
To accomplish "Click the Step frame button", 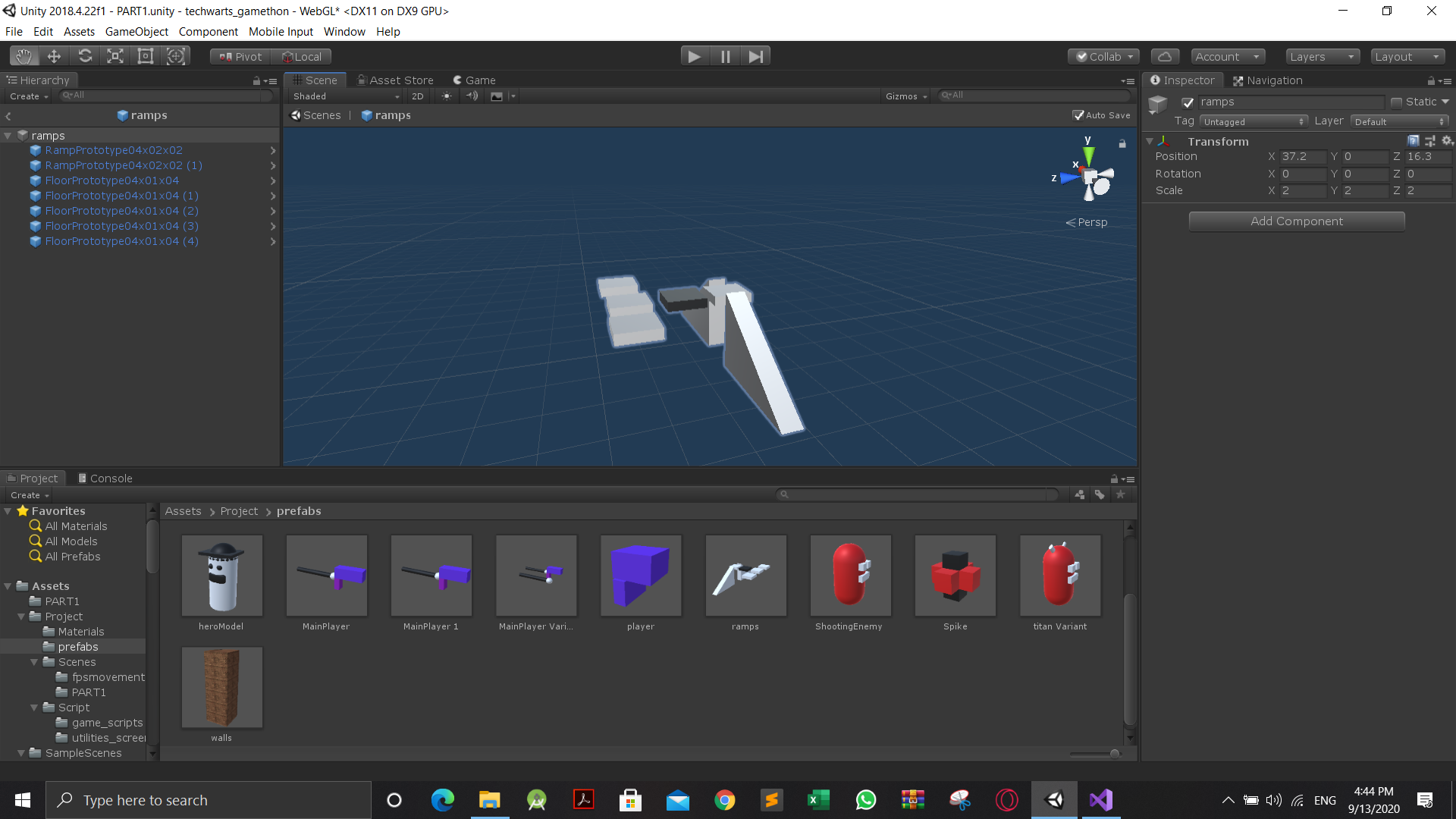I will point(755,56).
